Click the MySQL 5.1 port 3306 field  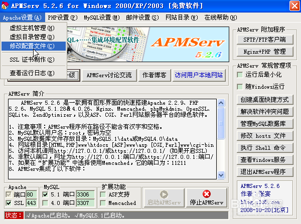pos(85,194)
